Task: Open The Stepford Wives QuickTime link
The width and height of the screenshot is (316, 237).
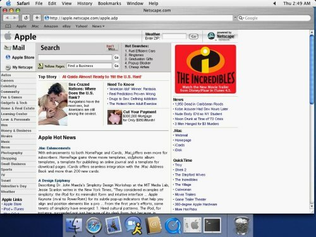Action: click(190, 174)
